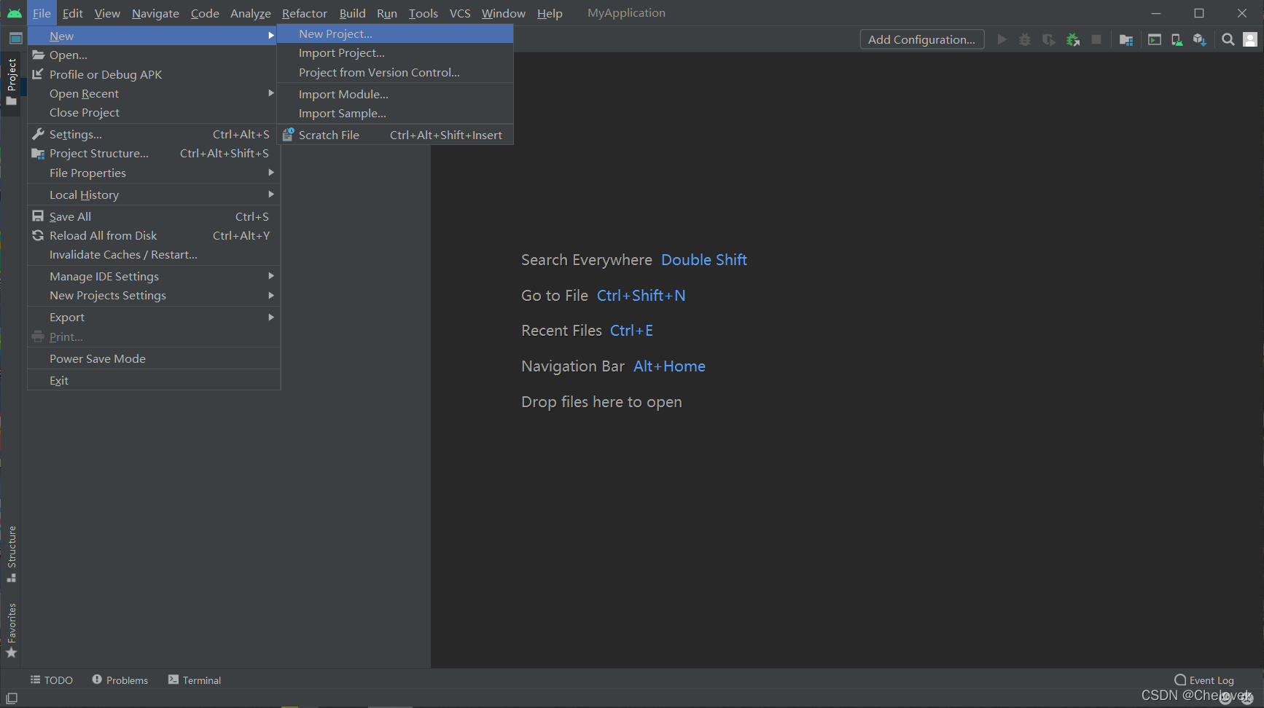1264x708 pixels.
Task: Expand the Open Recent submenu
Action: coord(153,93)
